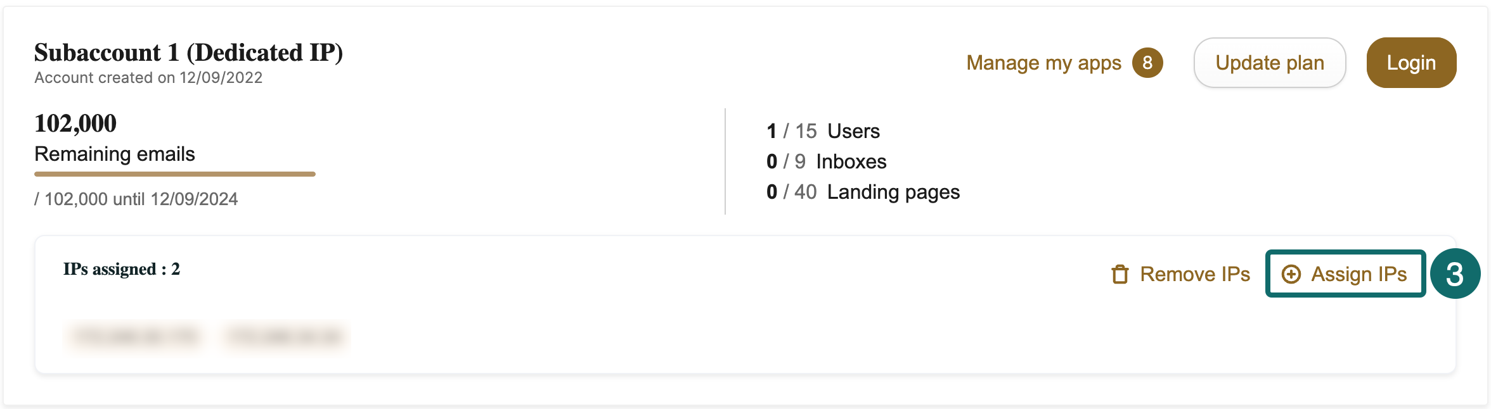The height and width of the screenshot is (409, 1491).
Task: Click the teal step 3 badge
Action: coord(1454,274)
